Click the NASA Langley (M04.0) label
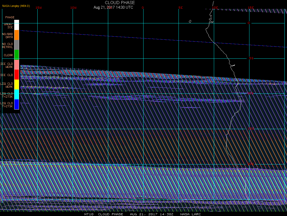 coord(16,6)
